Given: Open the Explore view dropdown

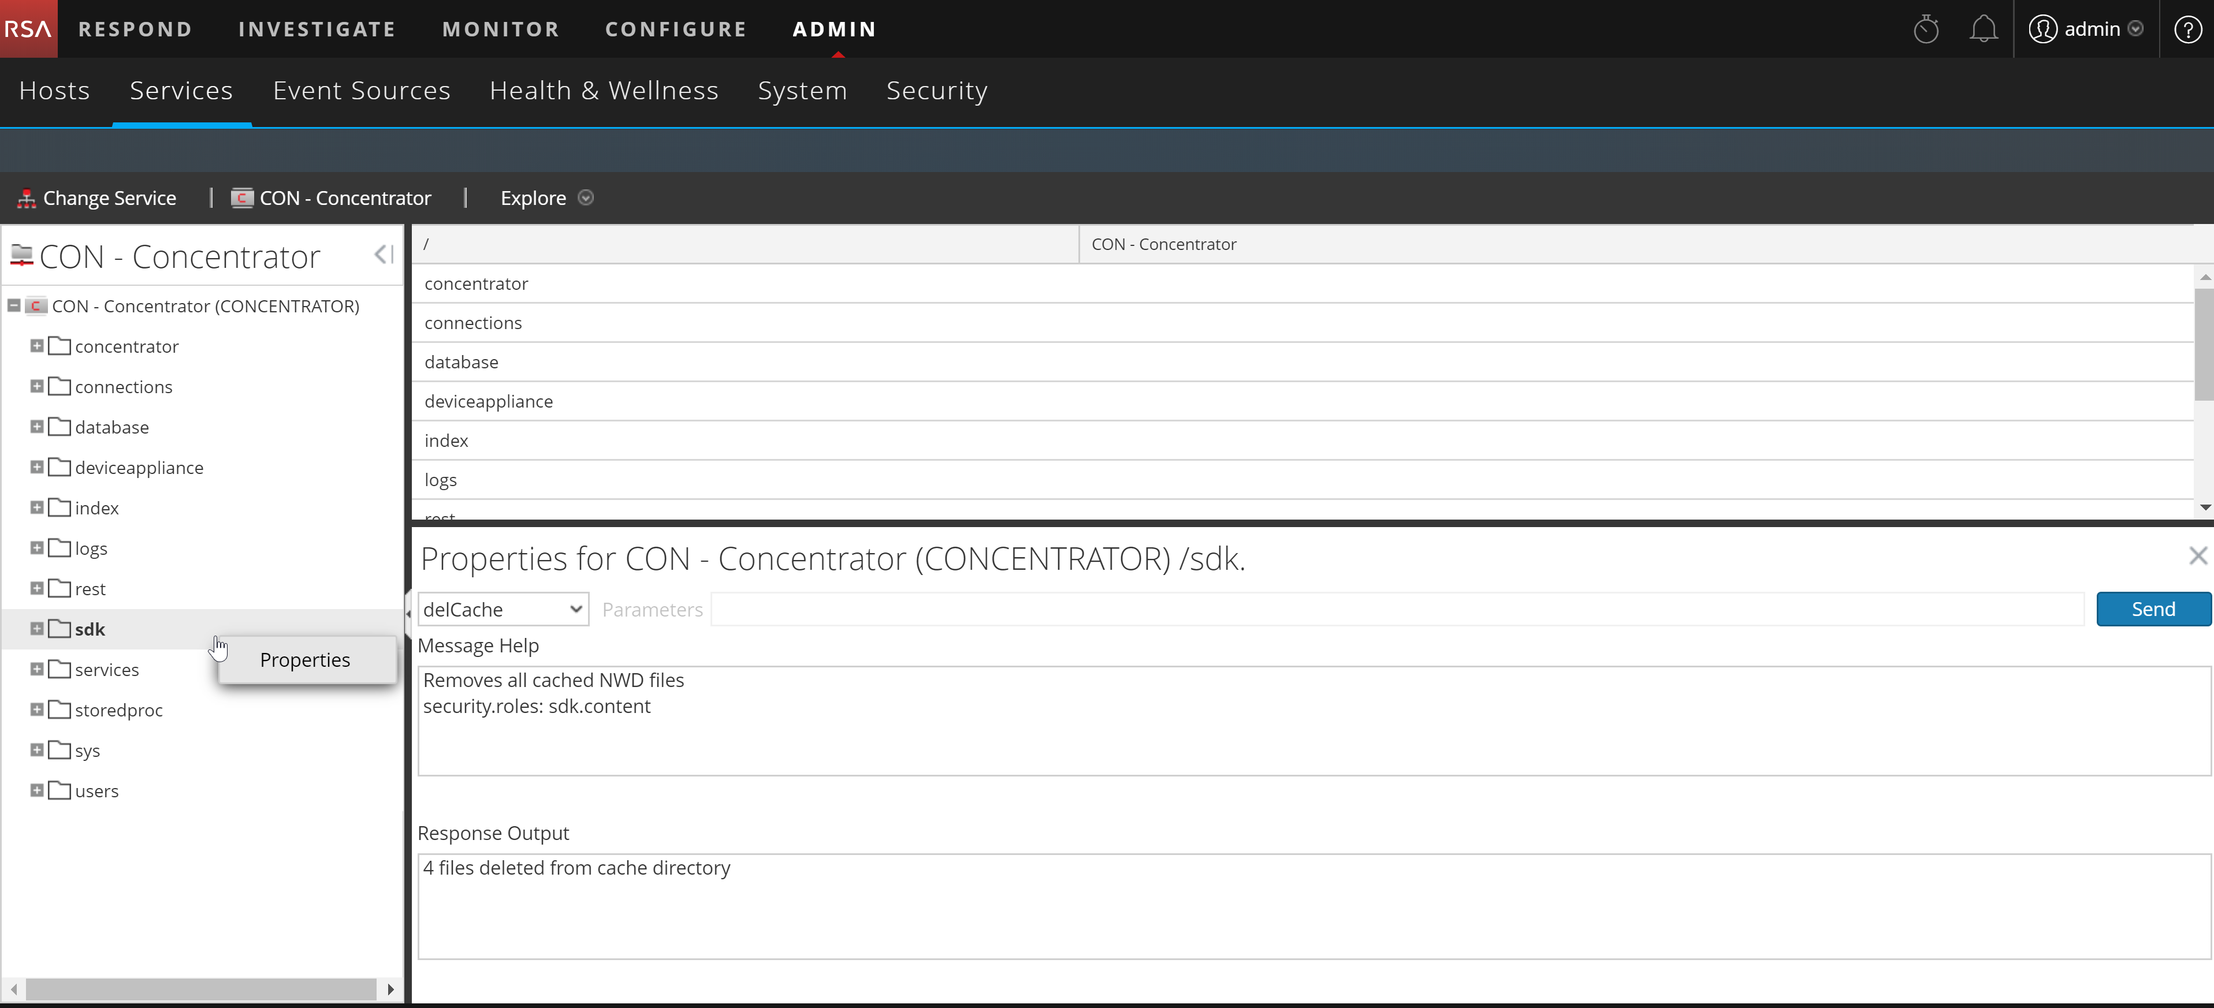Looking at the screenshot, I should (586, 197).
